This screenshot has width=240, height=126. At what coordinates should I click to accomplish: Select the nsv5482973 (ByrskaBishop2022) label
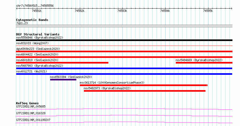pyautogui.click(x=107, y=88)
